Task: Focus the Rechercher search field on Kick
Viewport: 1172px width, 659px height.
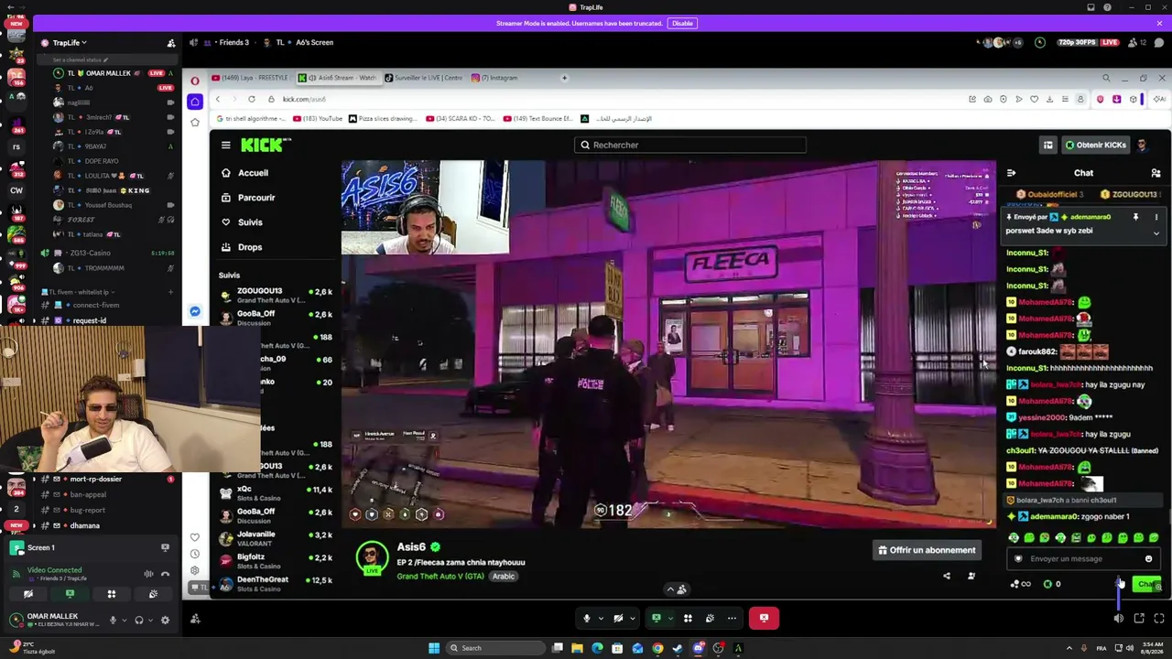Action: point(689,145)
